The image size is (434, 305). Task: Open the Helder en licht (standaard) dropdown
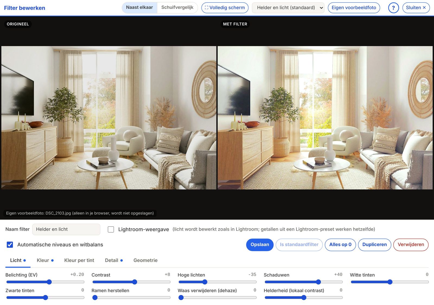tap(288, 8)
